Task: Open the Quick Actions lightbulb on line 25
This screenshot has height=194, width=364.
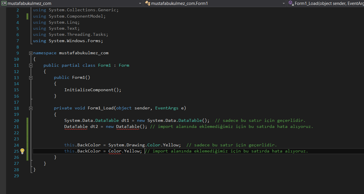Action: 22,151
